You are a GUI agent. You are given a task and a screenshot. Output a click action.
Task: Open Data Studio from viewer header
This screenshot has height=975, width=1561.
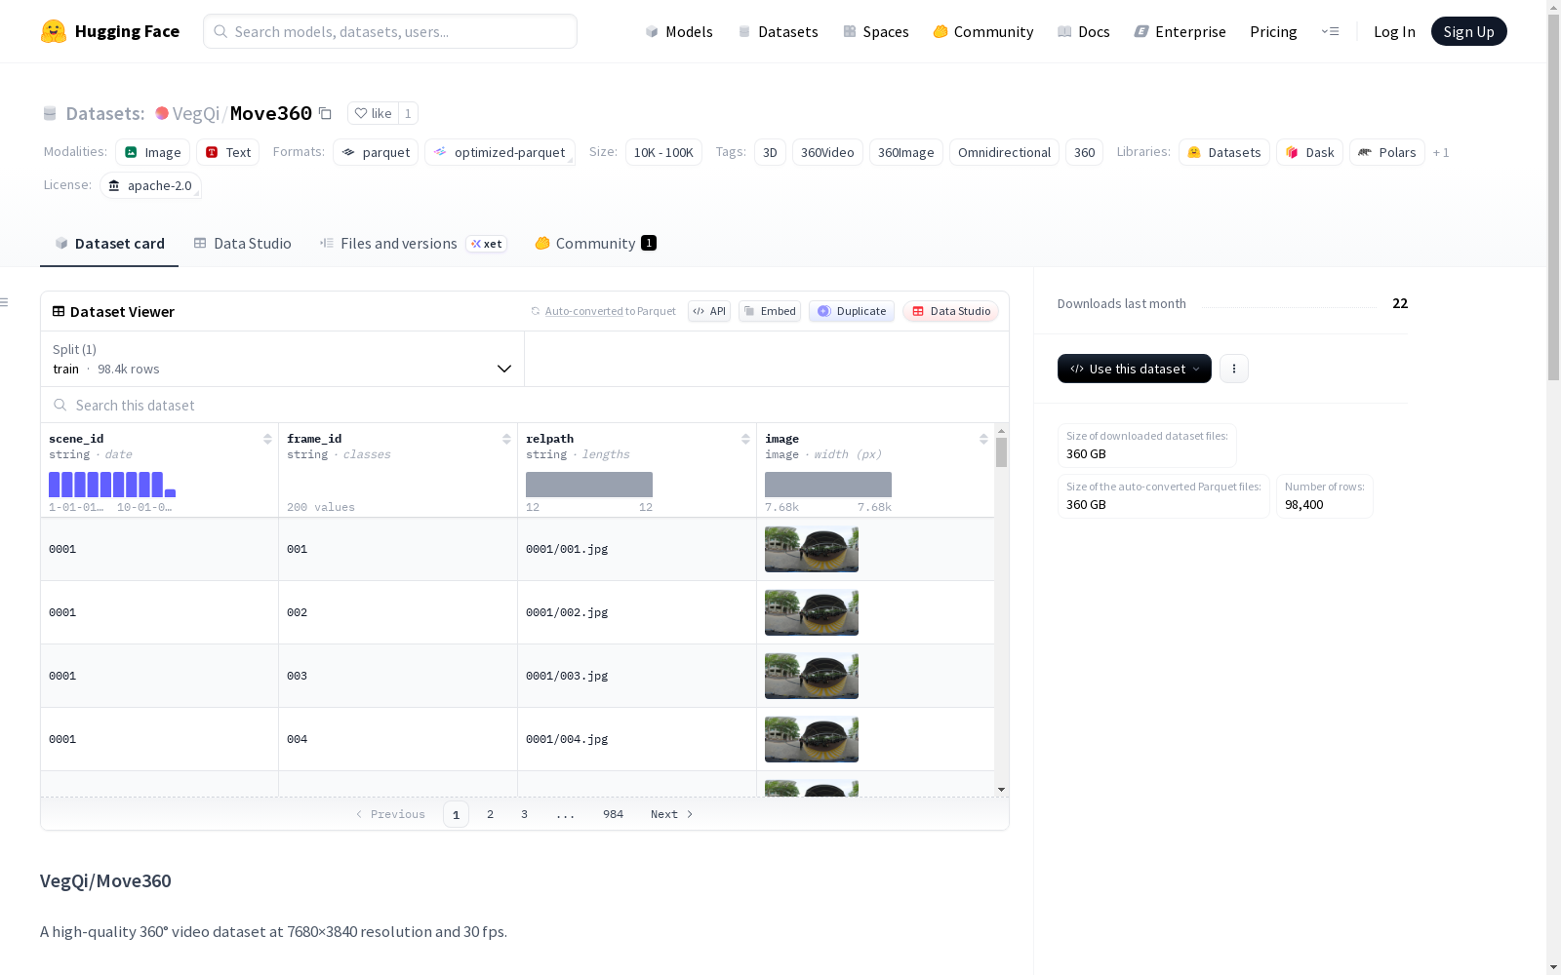(951, 311)
